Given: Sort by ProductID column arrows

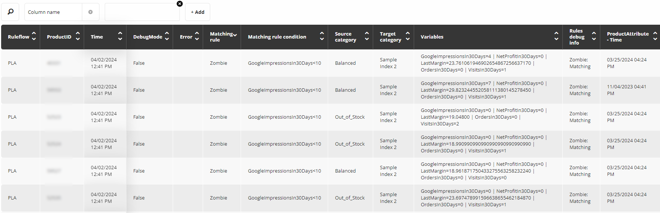Looking at the screenshot, I should click(x=78, y=36).
